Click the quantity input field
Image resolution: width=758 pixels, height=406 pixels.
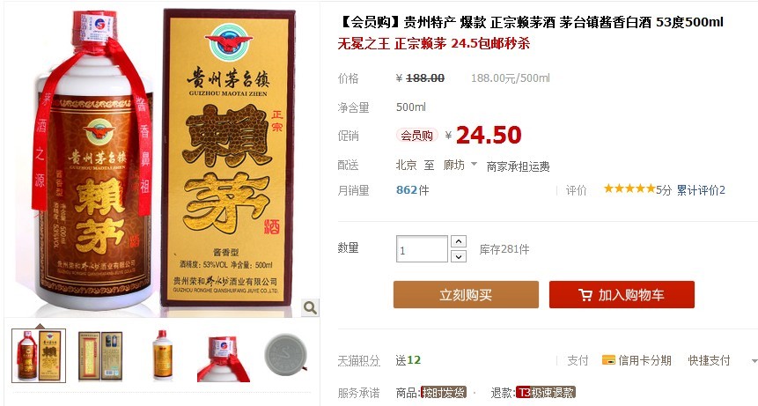[x=422, y=249]
